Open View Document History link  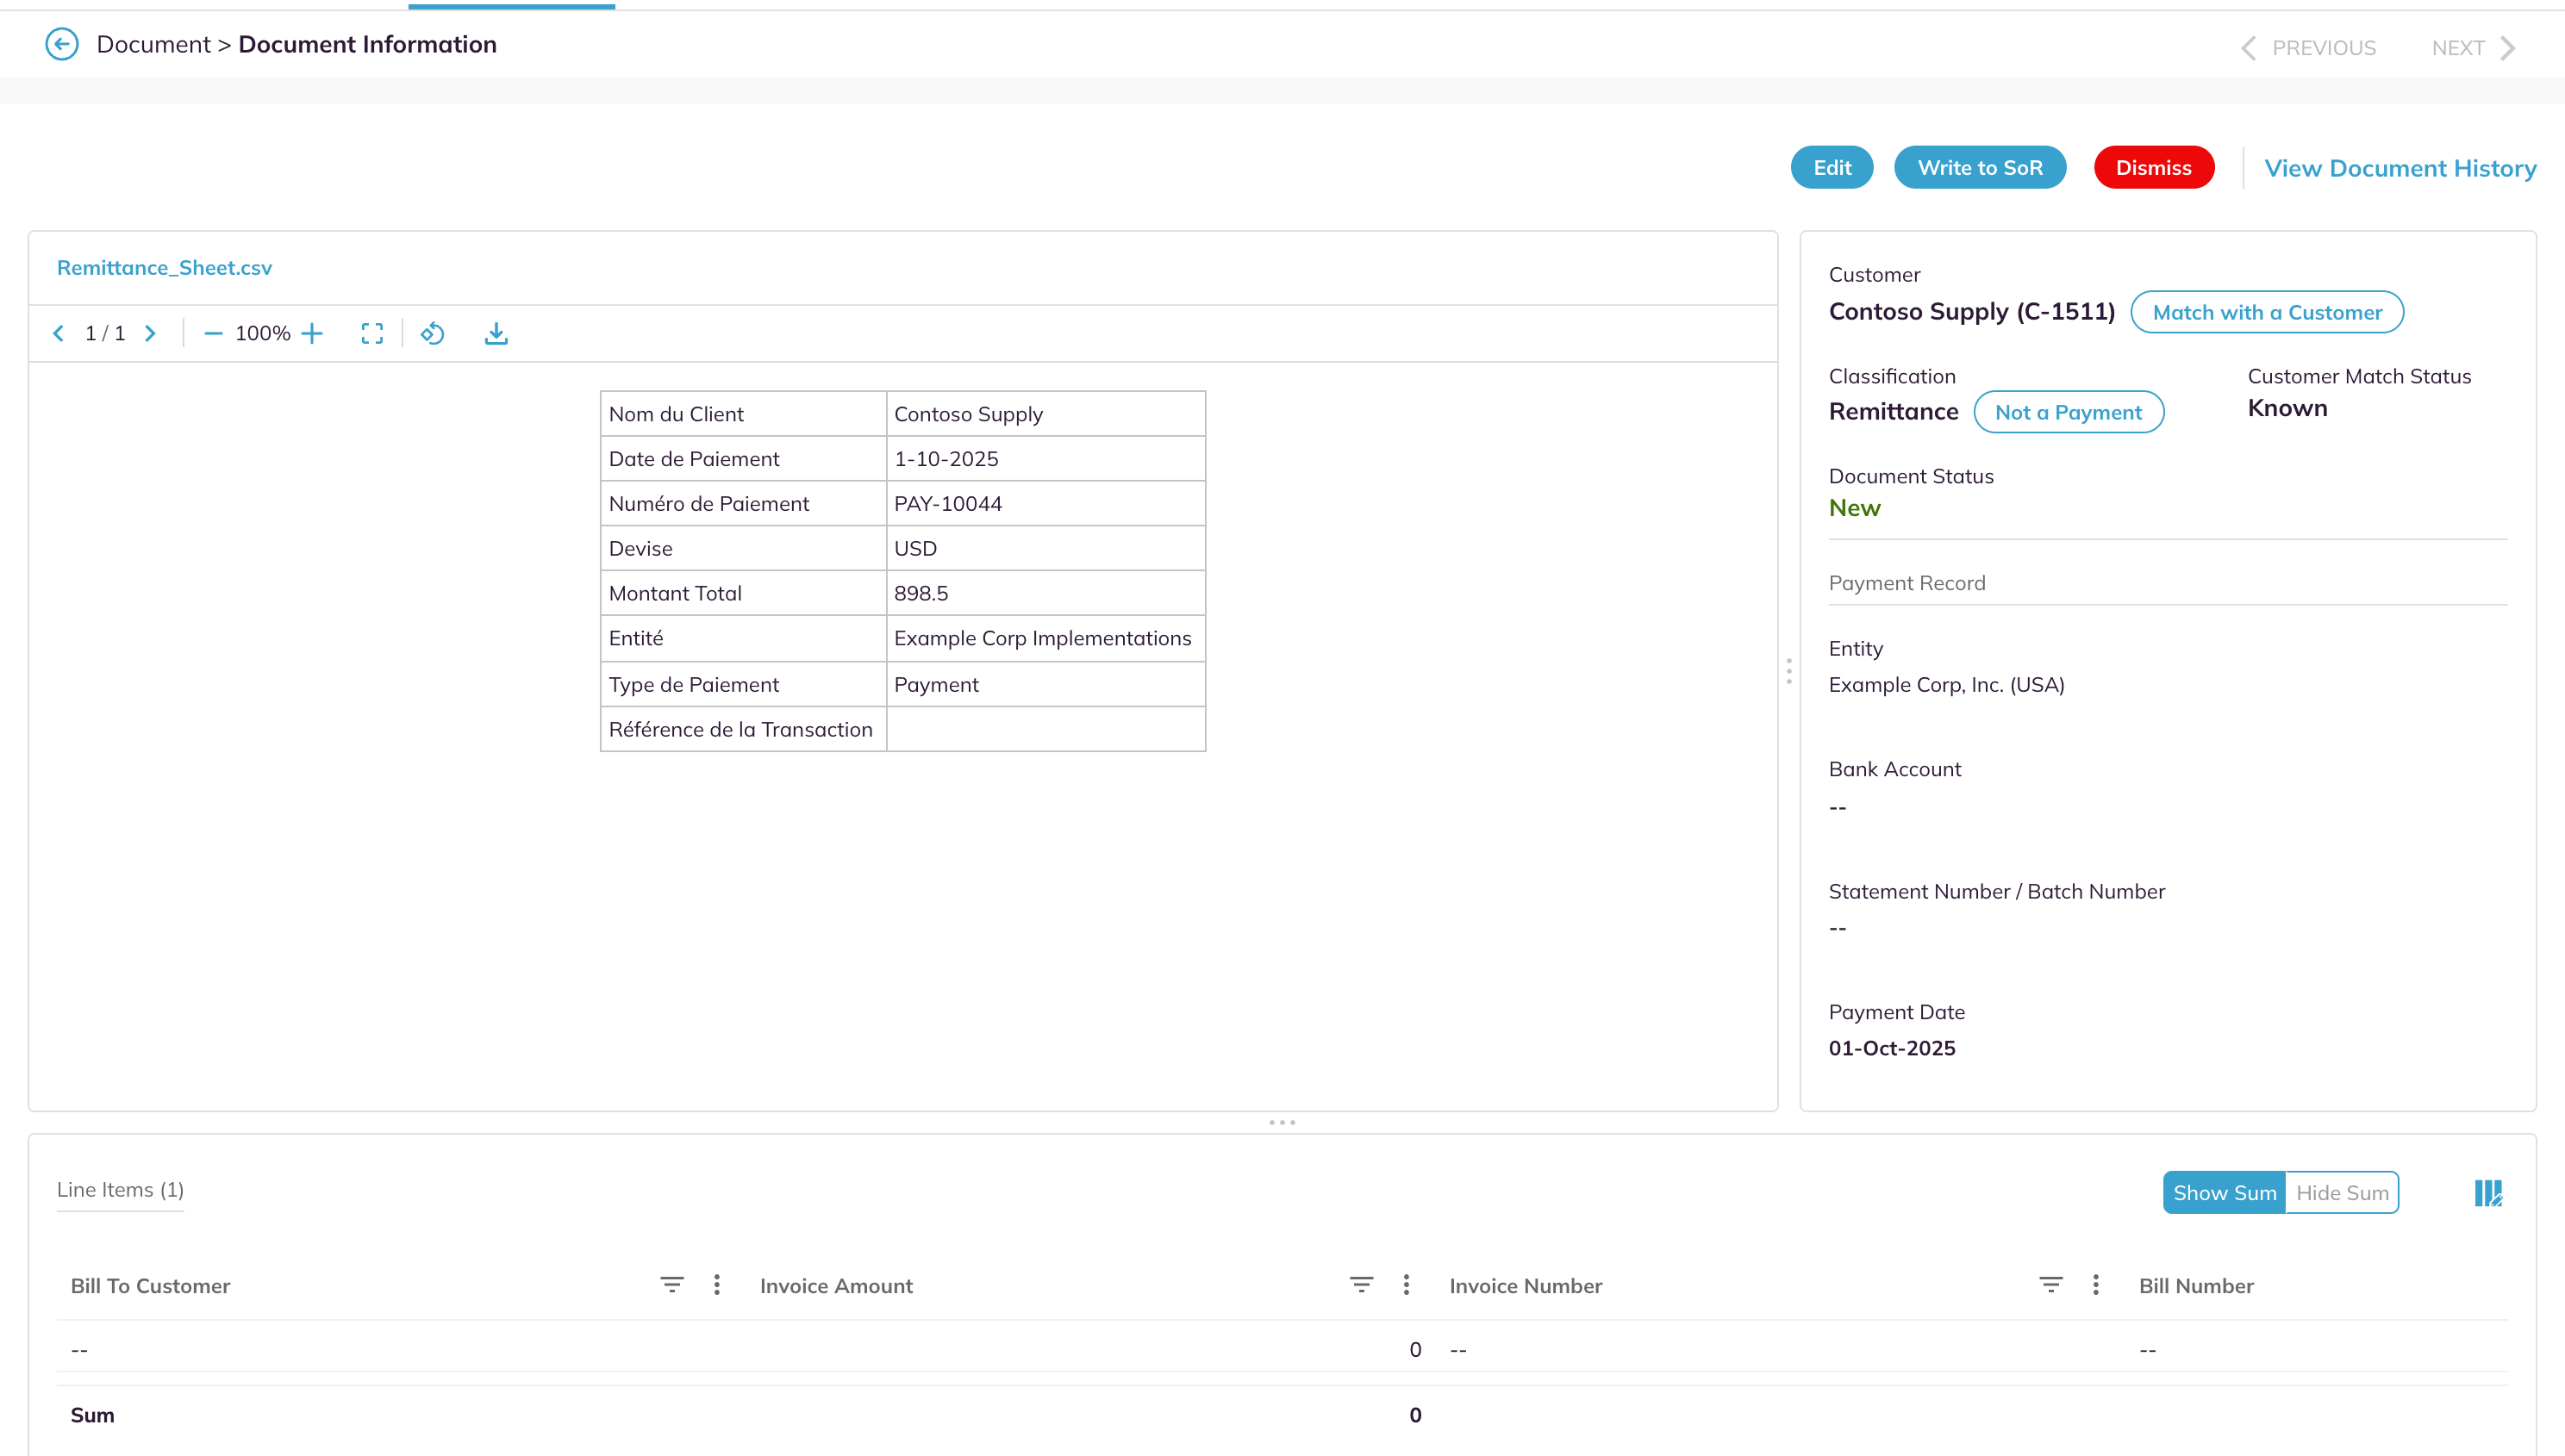click(x=2400, y=168)
